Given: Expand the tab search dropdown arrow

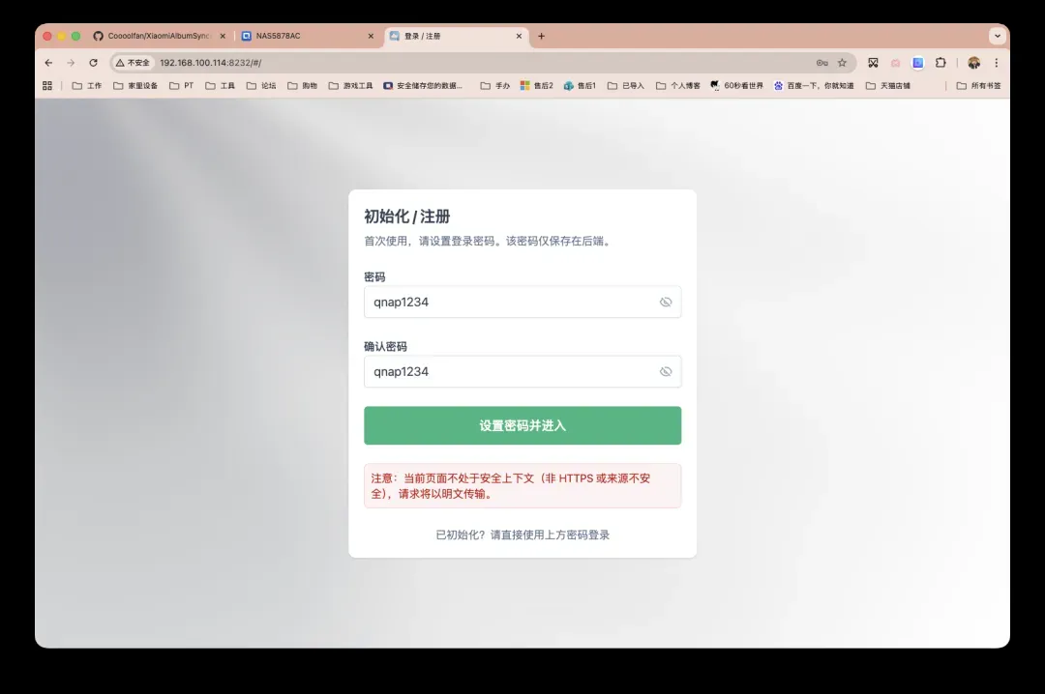Looking at the screenshot, I should pyautogui.click(x=997, y=36).
